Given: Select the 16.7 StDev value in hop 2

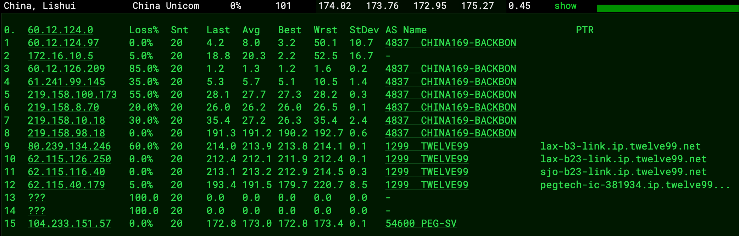Looking at the screenshot, I should pyautogui.click(x=361, y=56).
